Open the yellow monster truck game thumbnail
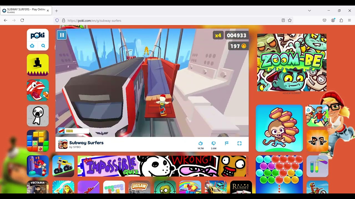The image size is (355, 199). pos(63,166)
